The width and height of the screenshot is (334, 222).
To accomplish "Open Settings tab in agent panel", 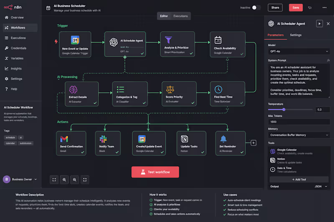I will point(296,35).
